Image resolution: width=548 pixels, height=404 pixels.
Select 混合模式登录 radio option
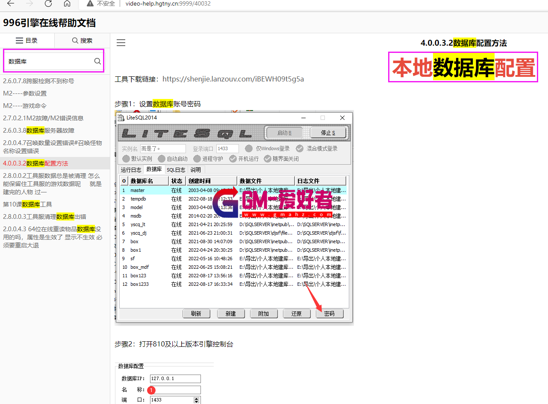(317, 148)
